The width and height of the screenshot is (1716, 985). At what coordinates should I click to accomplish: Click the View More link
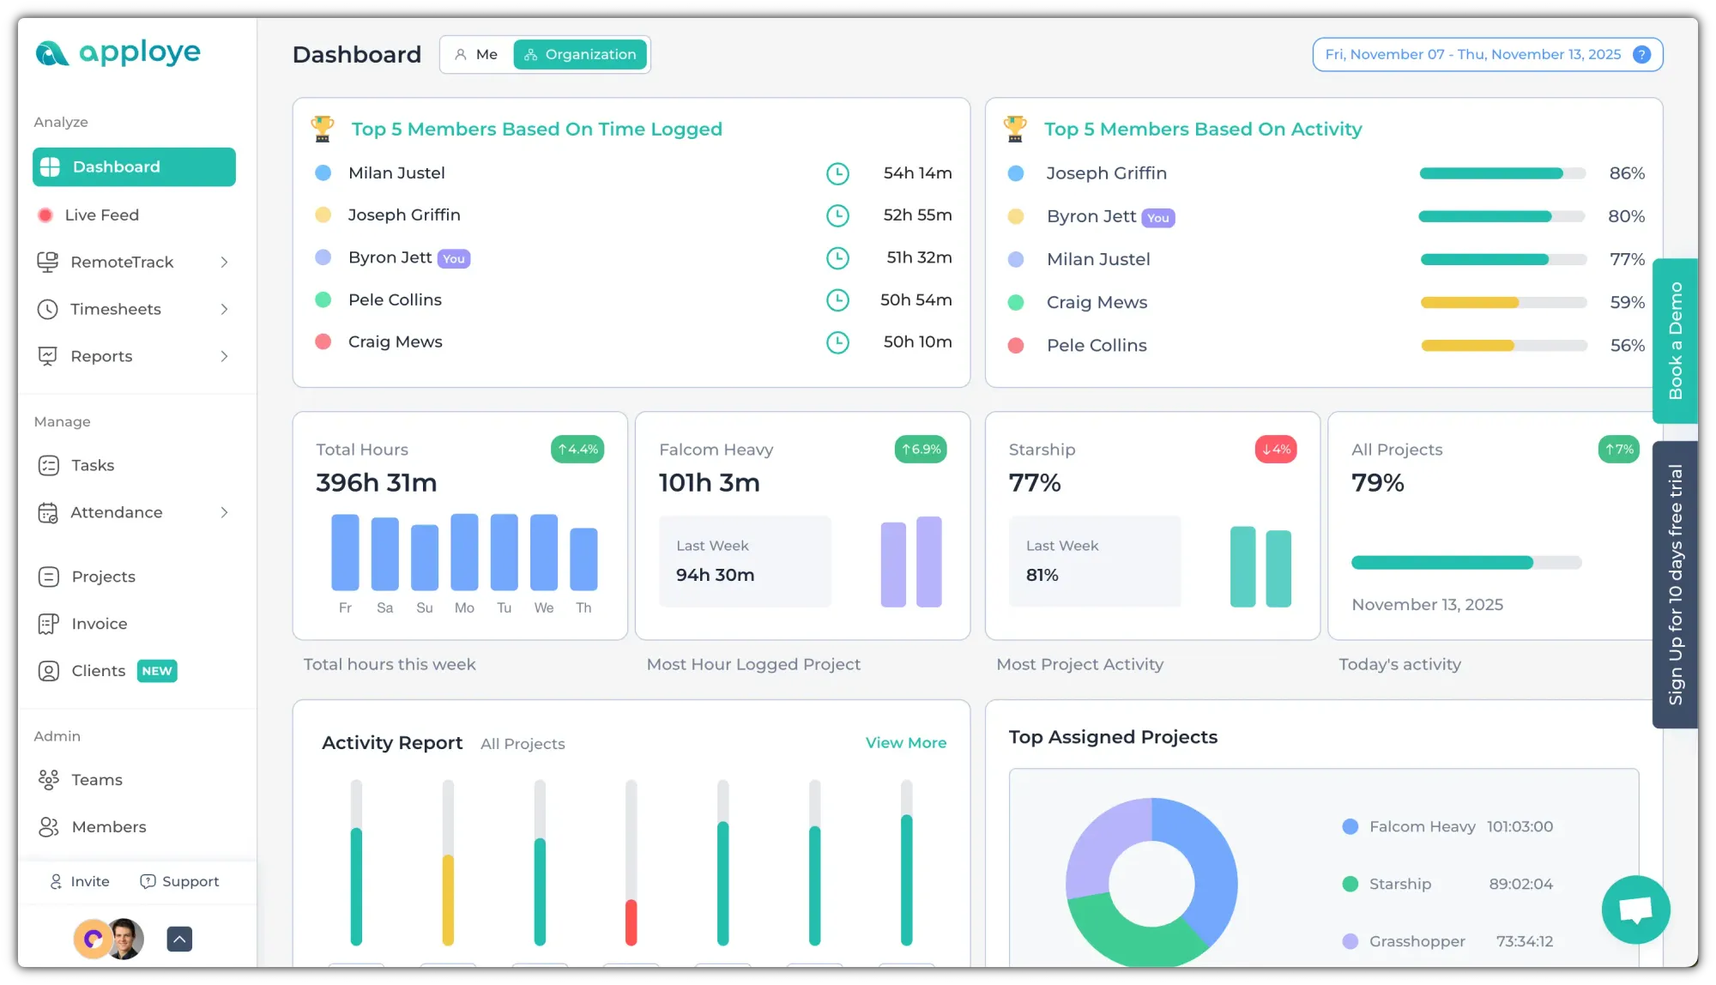[905, 743]
